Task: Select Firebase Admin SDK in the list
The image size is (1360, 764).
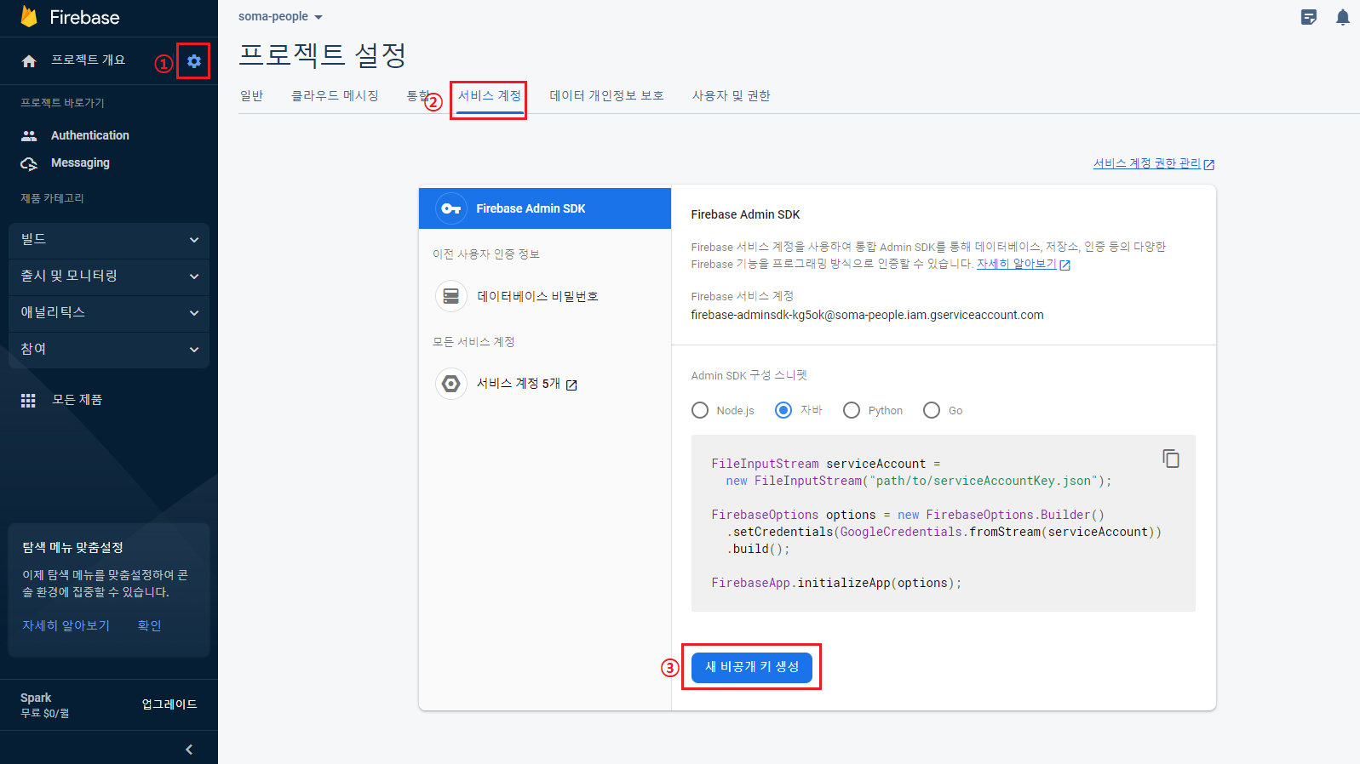Action: [545, 208]
